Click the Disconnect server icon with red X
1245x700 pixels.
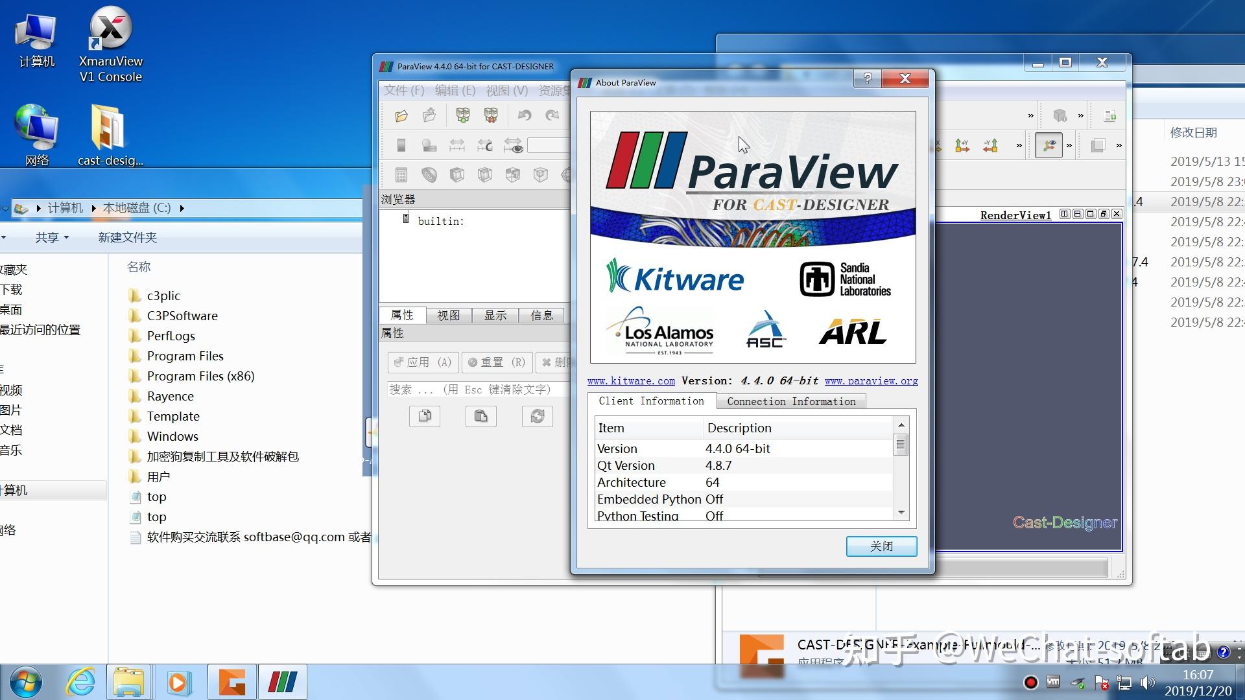click(x=491, y=116)
